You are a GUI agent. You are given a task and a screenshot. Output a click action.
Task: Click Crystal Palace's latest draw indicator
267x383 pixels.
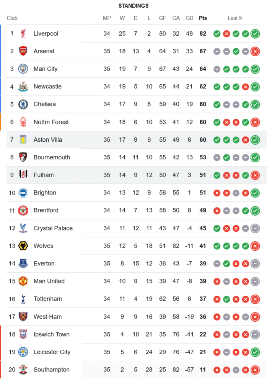pos(255,228)
